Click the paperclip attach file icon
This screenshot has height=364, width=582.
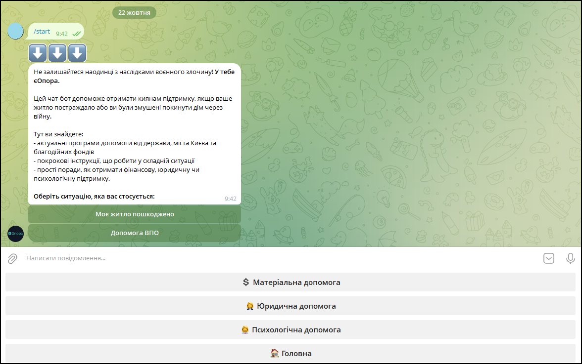point(12,258)
